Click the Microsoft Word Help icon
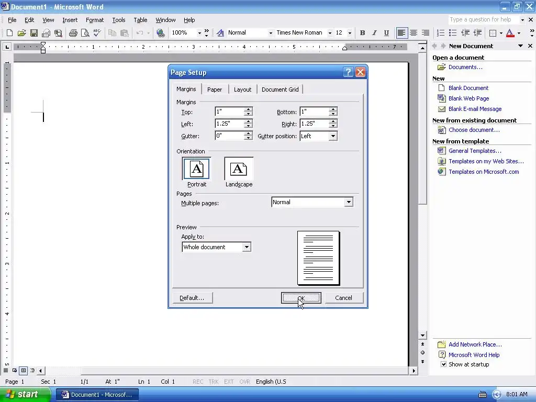This screenshot has width=536, height=402. click(x=442, y=355)
